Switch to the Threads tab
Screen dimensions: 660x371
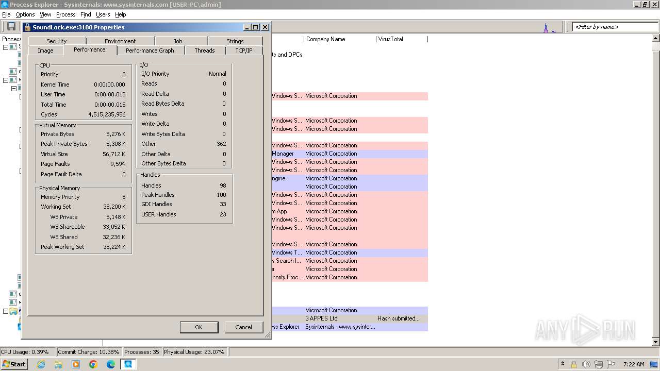coord(205,50)
